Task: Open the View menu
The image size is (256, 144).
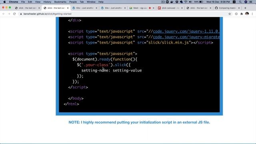Action: tap(38, 2)
